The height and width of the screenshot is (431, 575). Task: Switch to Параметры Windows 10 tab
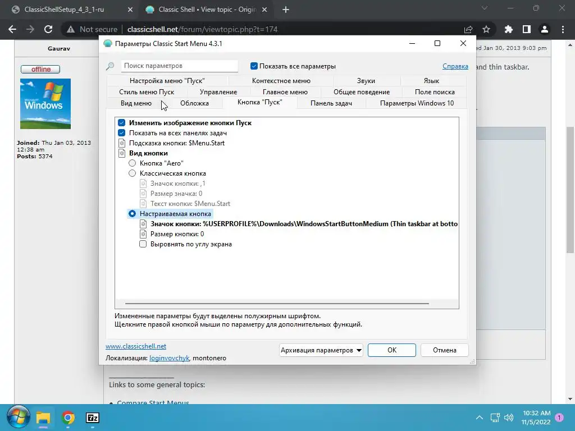click(417, 103)
